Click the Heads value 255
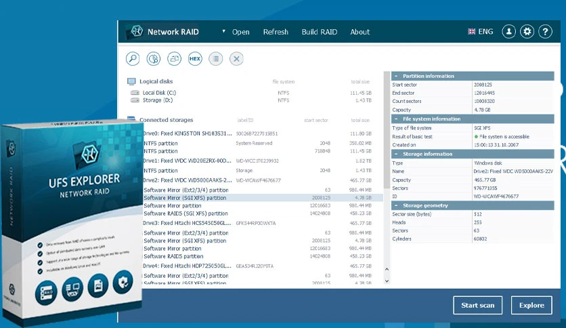The image size is (566, 328). [477, 222]
